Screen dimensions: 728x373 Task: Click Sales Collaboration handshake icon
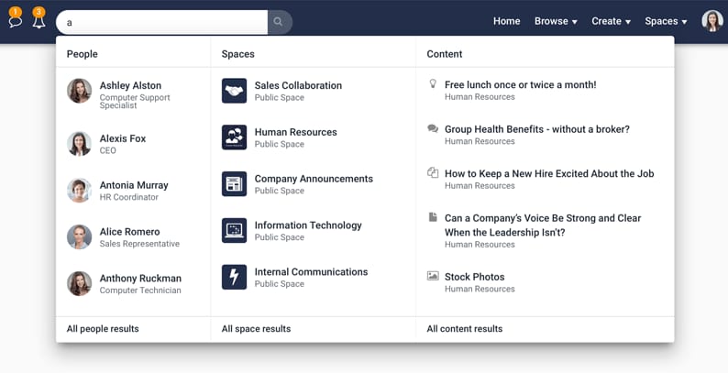[x=234, y=91]
